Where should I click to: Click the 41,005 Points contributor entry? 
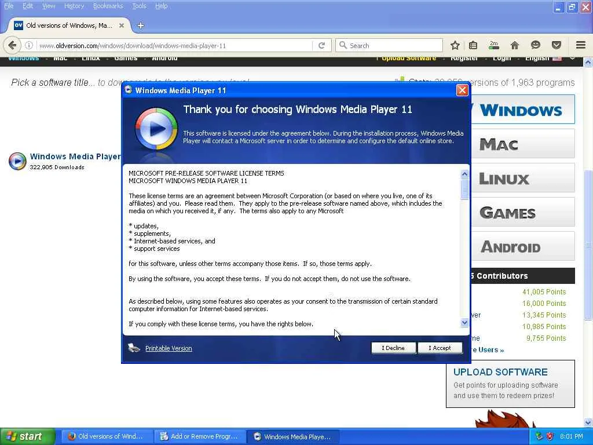point(544,292)
